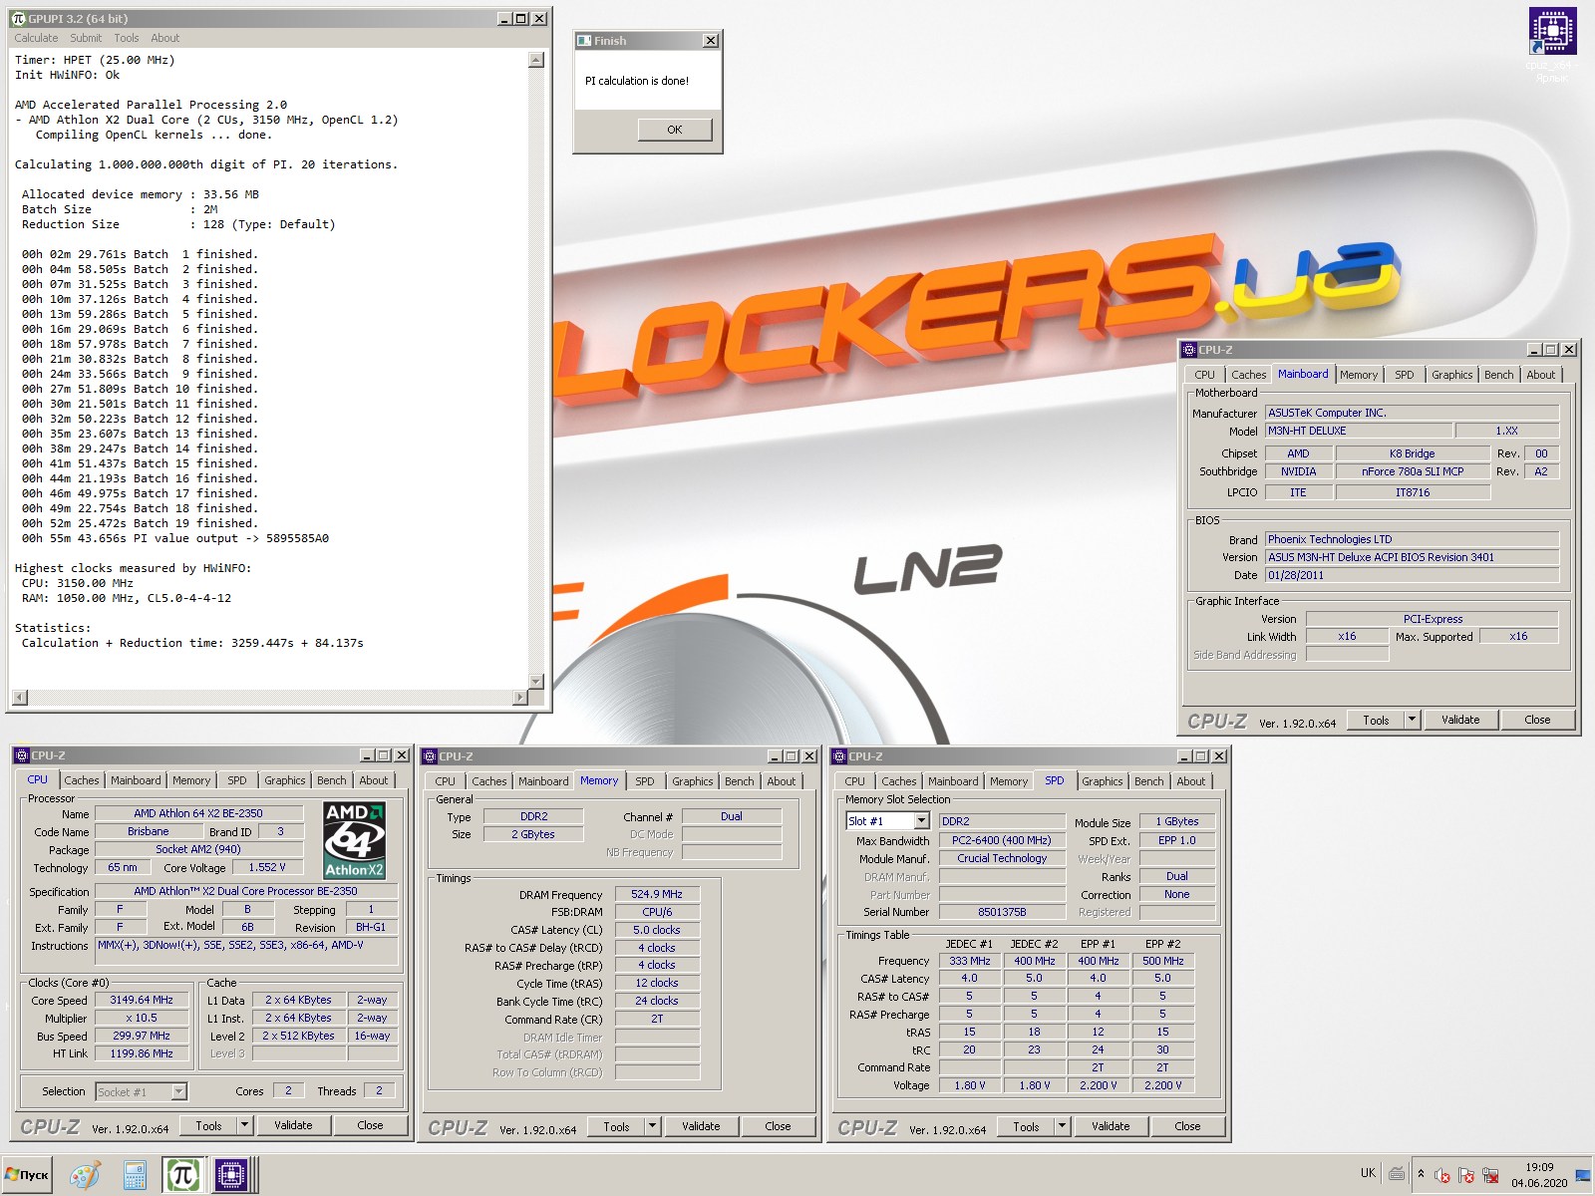
Task: Click OK in the Finish dialog
Action: click(675, 130)
